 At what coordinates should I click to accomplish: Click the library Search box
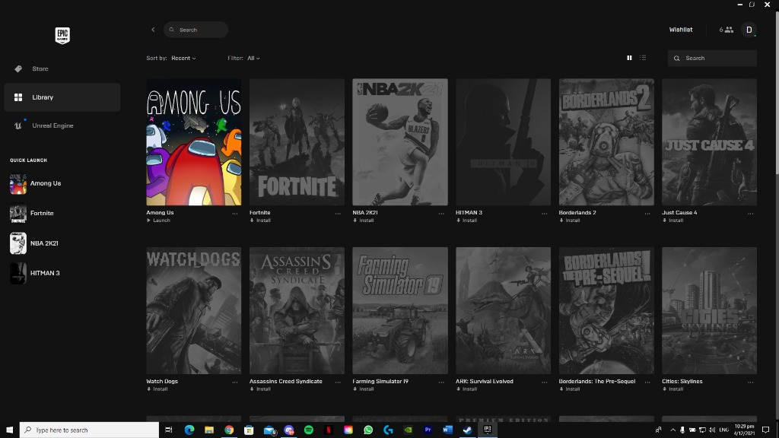(712, 58)
